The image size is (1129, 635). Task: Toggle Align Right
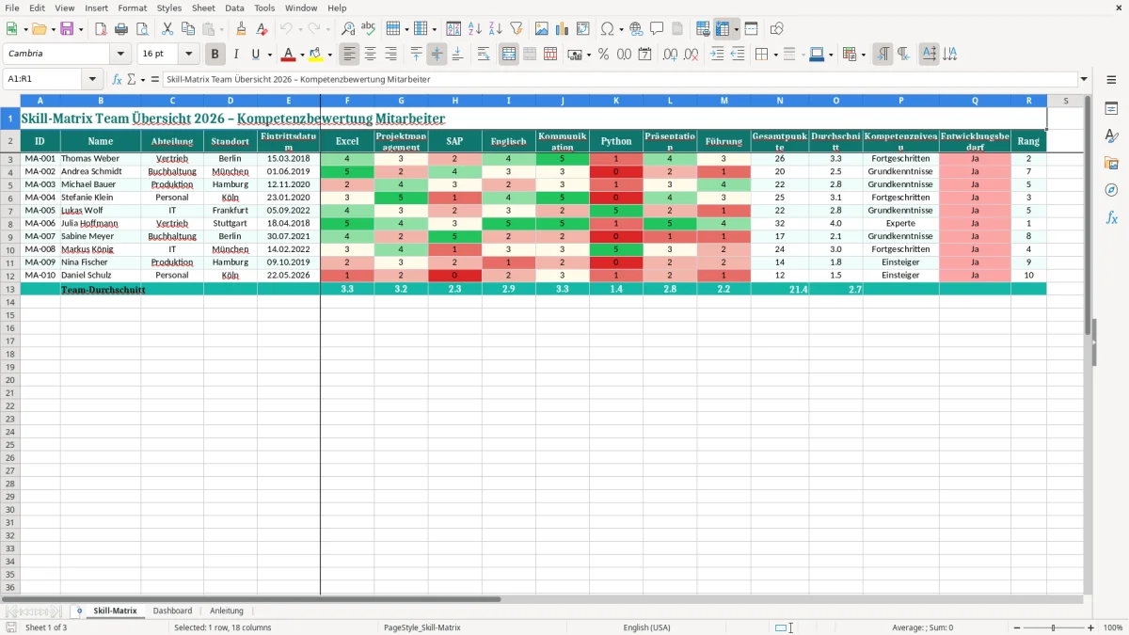pos(391,55)
